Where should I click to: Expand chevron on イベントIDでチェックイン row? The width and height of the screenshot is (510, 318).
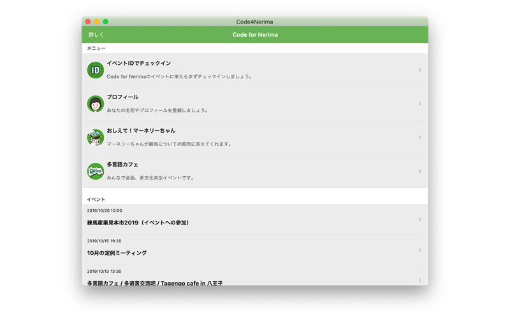coord(420,70)
